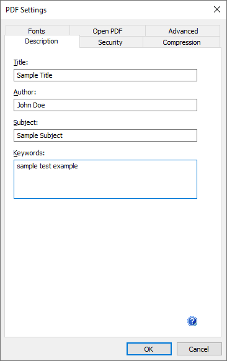The image size is (227, 361).
Task: Select the Description tab
Action: 42,41
